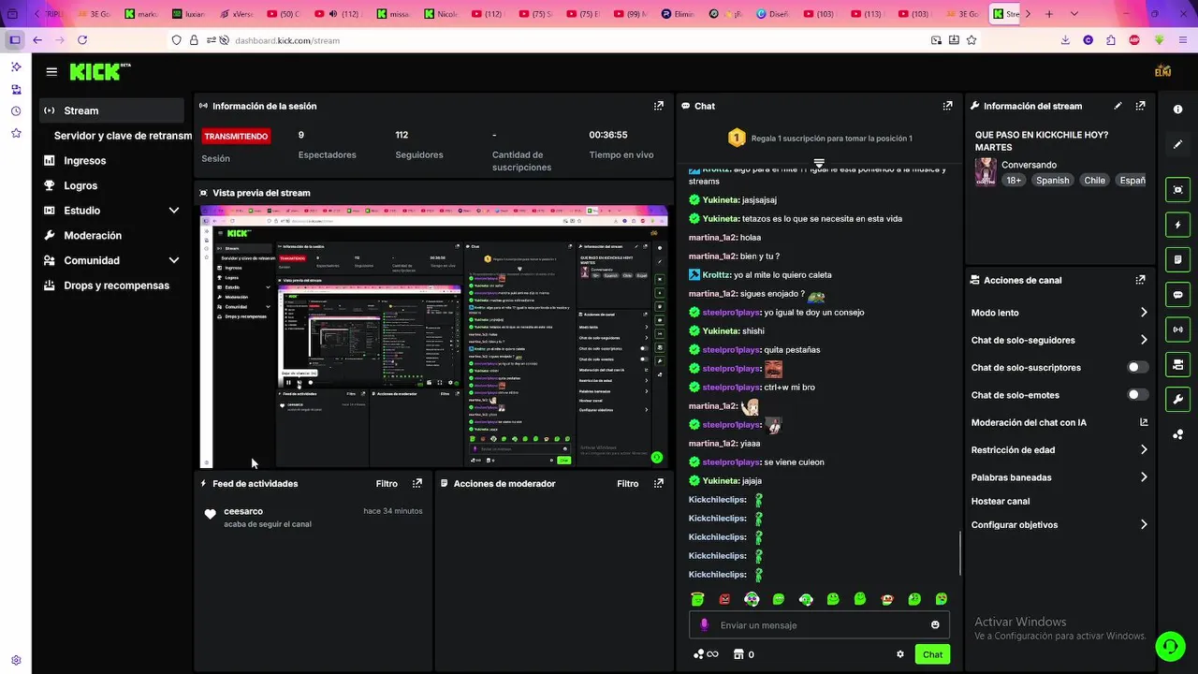
Task: Open Filtro for Acciones de moderador
Action: pos(628,484)
